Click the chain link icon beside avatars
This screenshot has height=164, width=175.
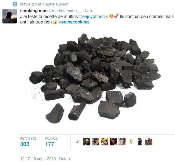click(78, 141)
